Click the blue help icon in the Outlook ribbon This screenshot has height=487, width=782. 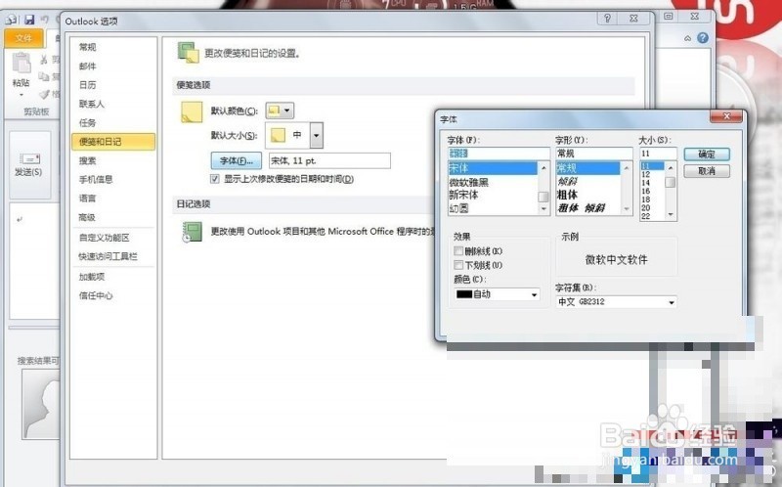coord(703,38)
